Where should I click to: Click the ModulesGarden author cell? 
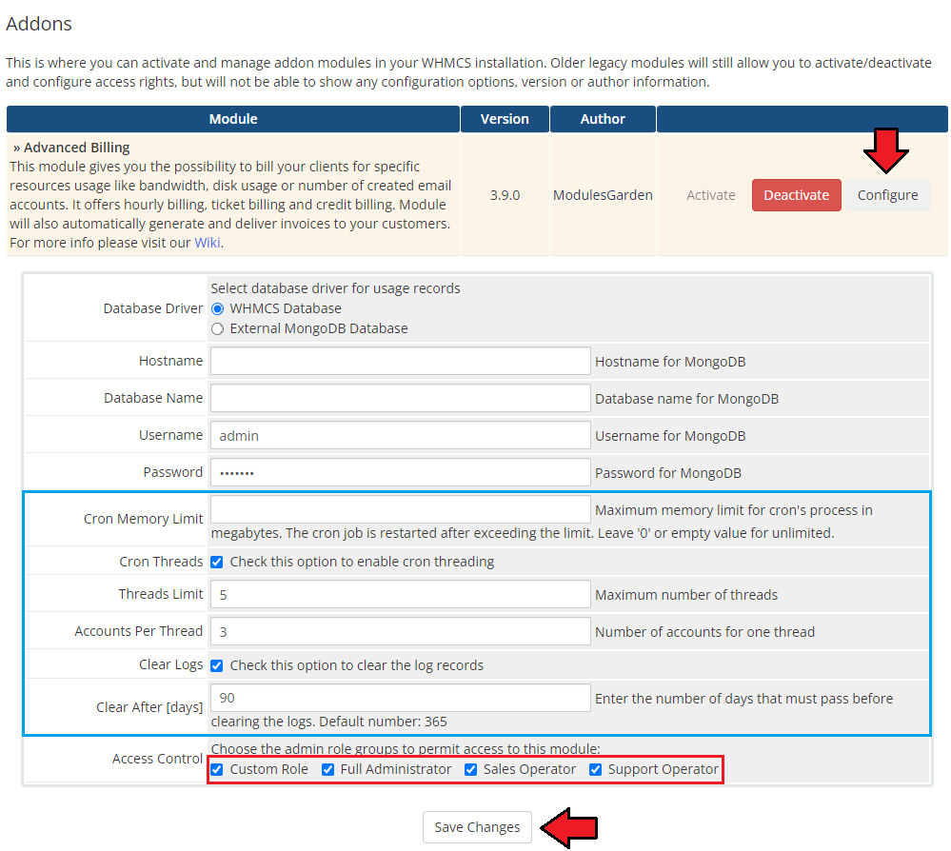[x=603, y=195]
